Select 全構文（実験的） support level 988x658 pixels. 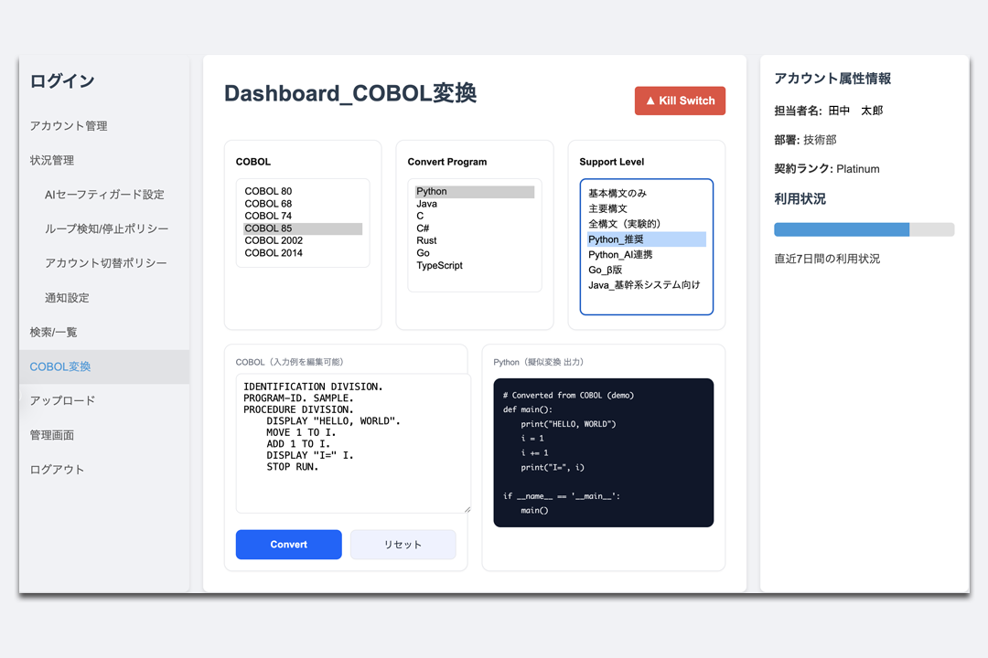[x=647, y=224]
